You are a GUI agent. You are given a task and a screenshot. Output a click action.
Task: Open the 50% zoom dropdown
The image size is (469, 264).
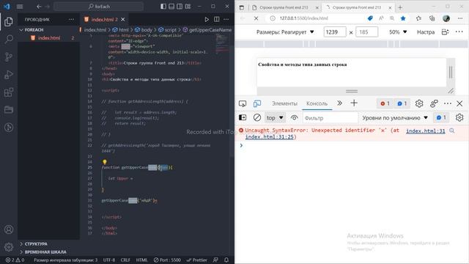pyautogui.click(x=398, y=32)
